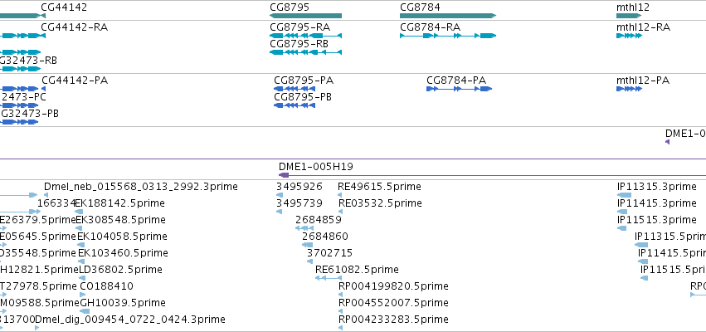Click the 2684859 EST feature glyph

click(304, 228)
